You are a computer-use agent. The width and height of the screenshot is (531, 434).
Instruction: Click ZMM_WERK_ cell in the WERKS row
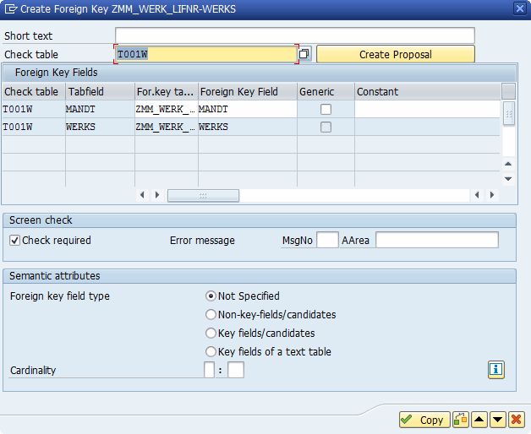pyautogui.click(x=167, y=127)
